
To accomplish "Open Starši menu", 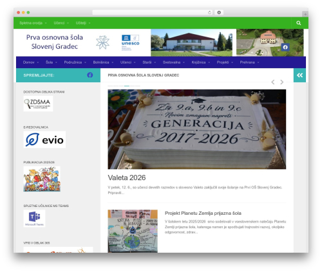I will [x=149, y=62].
